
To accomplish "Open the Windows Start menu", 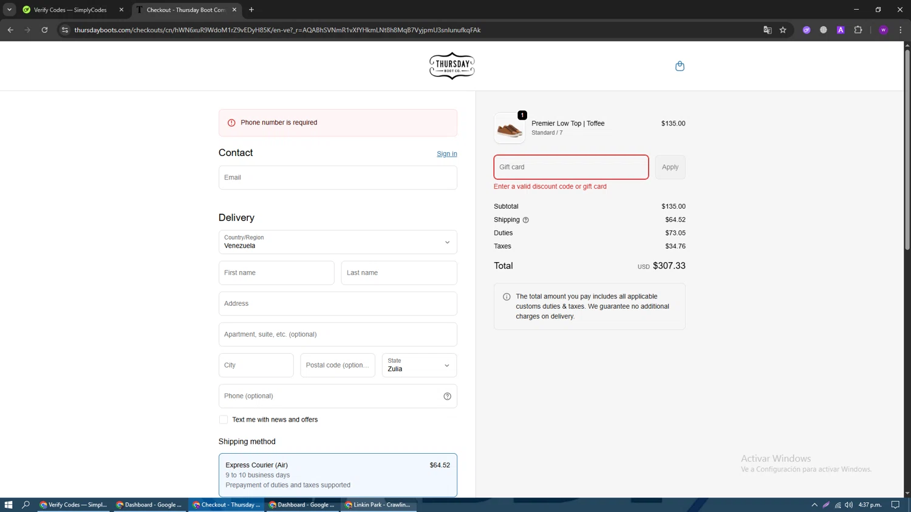I will coord(9,505).
